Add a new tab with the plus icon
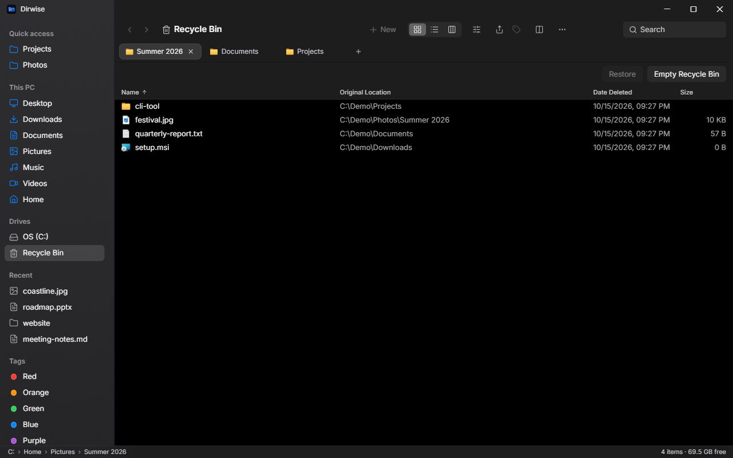The image size is (733, 458). [x=358, y=52]
